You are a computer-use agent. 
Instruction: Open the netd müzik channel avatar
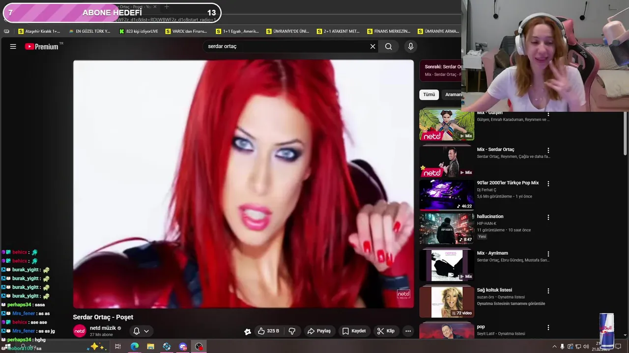point(80,331)
